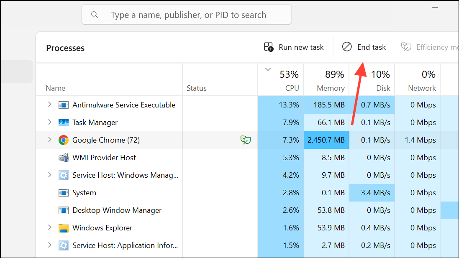459x258 pixels.
Task: Select the System process row
Action: point(126,192)
